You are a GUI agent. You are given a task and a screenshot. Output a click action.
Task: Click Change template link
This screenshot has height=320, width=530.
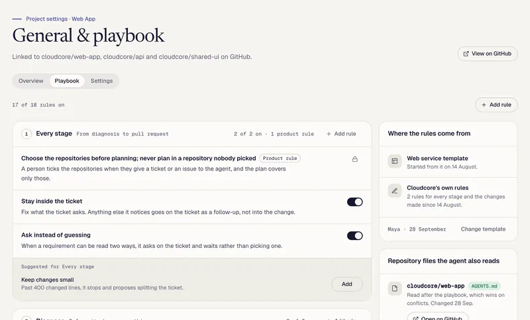[x=483, y=229]
